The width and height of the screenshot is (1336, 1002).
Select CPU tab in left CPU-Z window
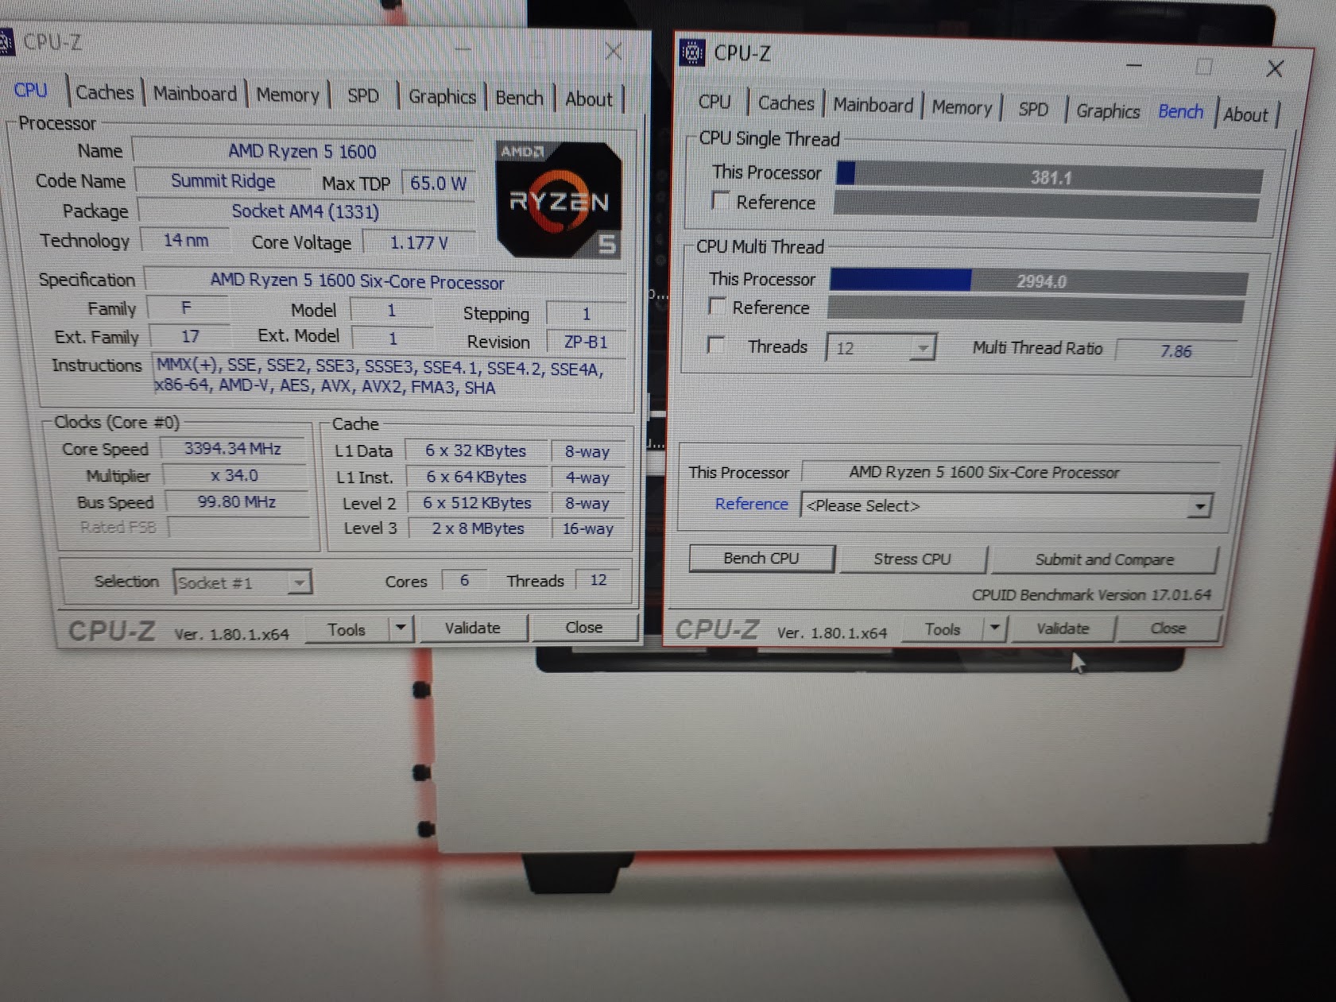(x=31, y=91)
